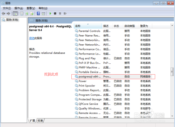Click the gear icon beside postgresql-x64
The width and height of the screenshot is (175, 127).
coord(76,76)
